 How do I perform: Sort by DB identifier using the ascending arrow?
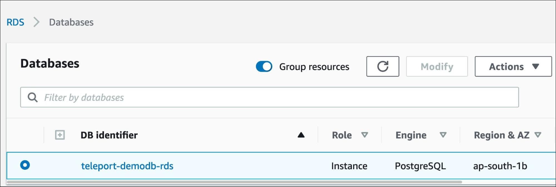pyautogui.click(x=301, y=135)
